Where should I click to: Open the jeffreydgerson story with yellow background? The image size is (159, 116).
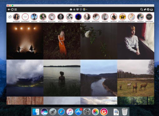coord(122,17)
